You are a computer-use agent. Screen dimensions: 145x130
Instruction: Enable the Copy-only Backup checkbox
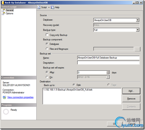(x=47, y=35)
